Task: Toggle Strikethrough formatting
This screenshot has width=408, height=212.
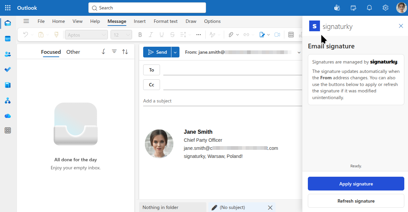Action: pyautogui.click(x=172, y=35)
